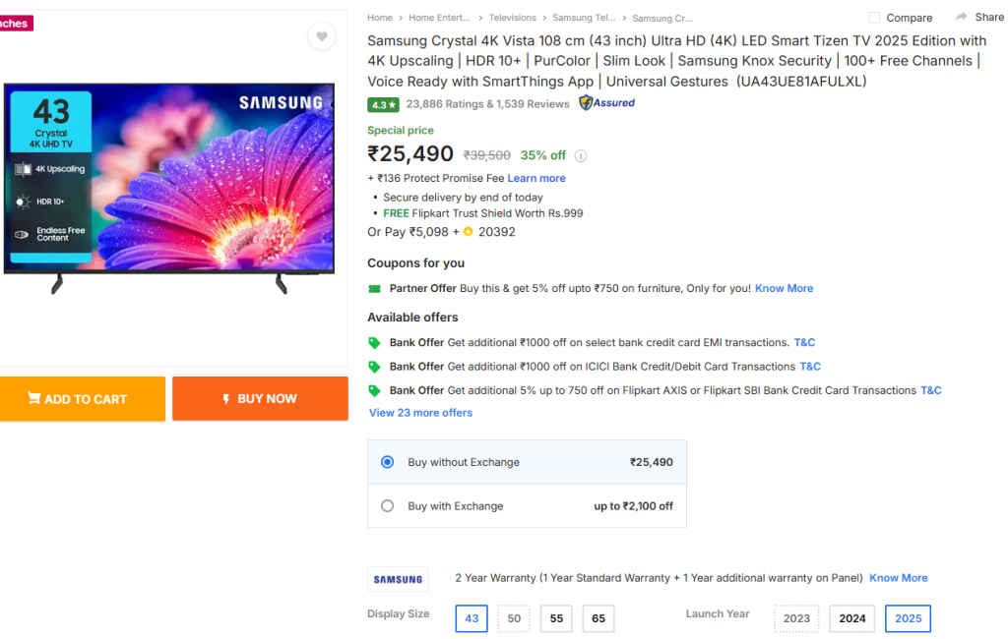Click the wishlist heart icon on product image
This screenshot has height=639, width=1008.
[321, 36]
